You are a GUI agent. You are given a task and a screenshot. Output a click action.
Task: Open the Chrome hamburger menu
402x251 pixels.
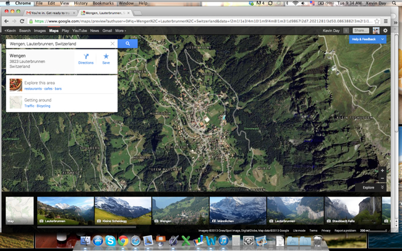385,21
